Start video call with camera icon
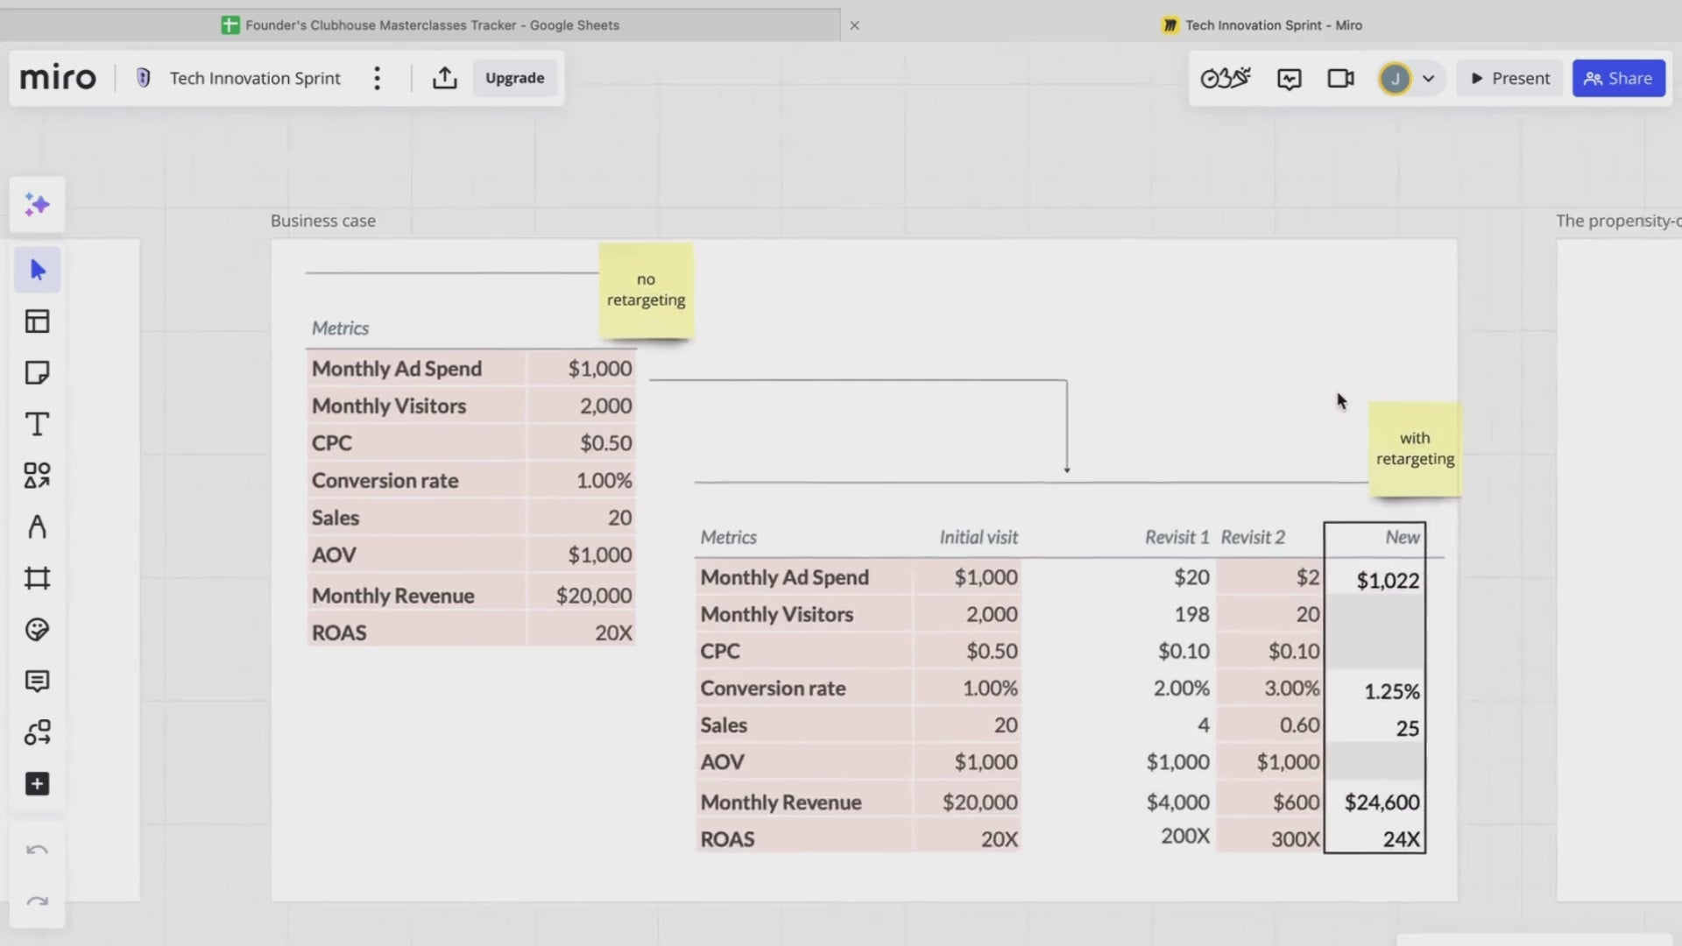 tap(1340, 79)
